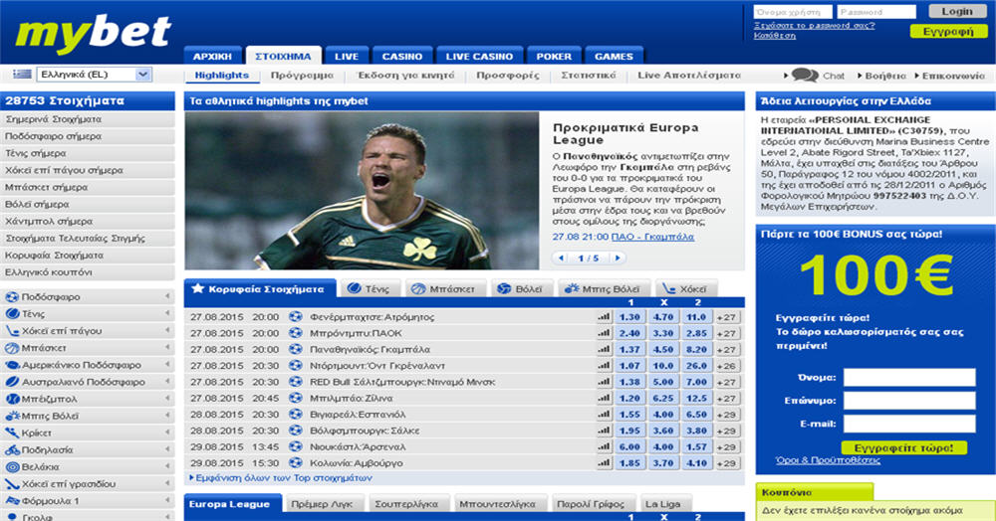Click the ice hockey icon in sidebar

pos(12,331)
